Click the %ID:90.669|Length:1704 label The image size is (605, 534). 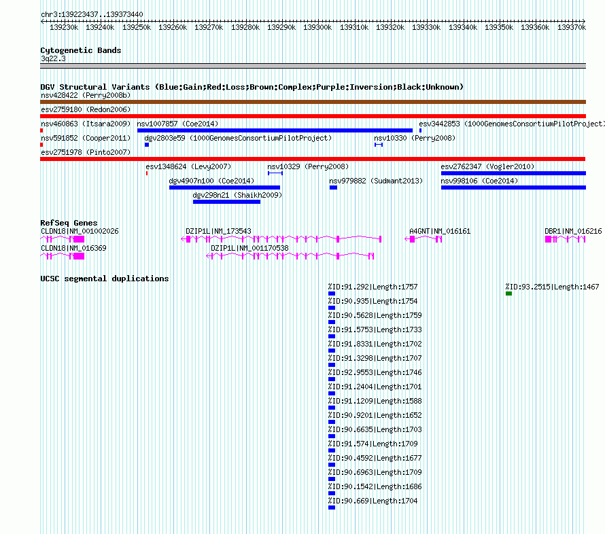[x=373, y=501]
